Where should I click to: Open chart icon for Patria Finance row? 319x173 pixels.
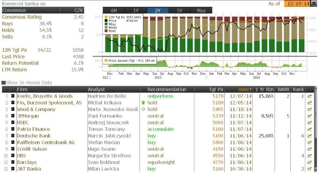(309, 129)
